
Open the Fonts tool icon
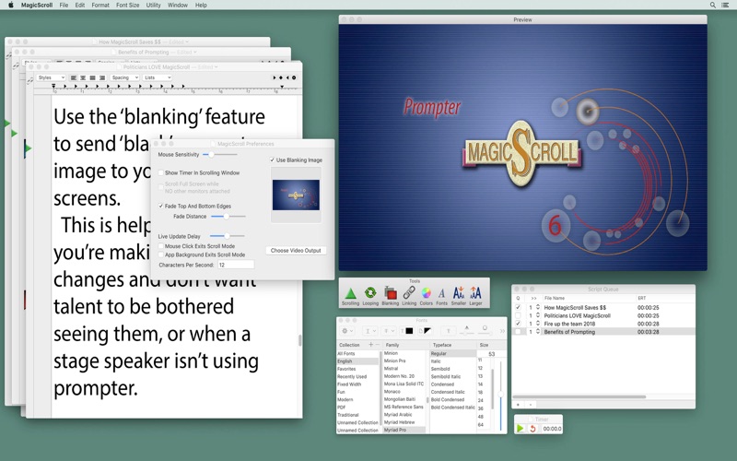[x=441, y=293]
